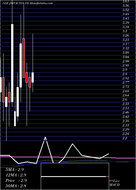Click the 2.29 axis value
The height and width of the screenshot is (190, 136).
pyautogui.click(x=126, y=129)
